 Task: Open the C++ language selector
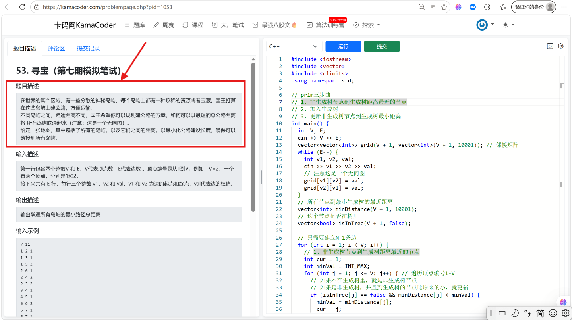[294, 46]
